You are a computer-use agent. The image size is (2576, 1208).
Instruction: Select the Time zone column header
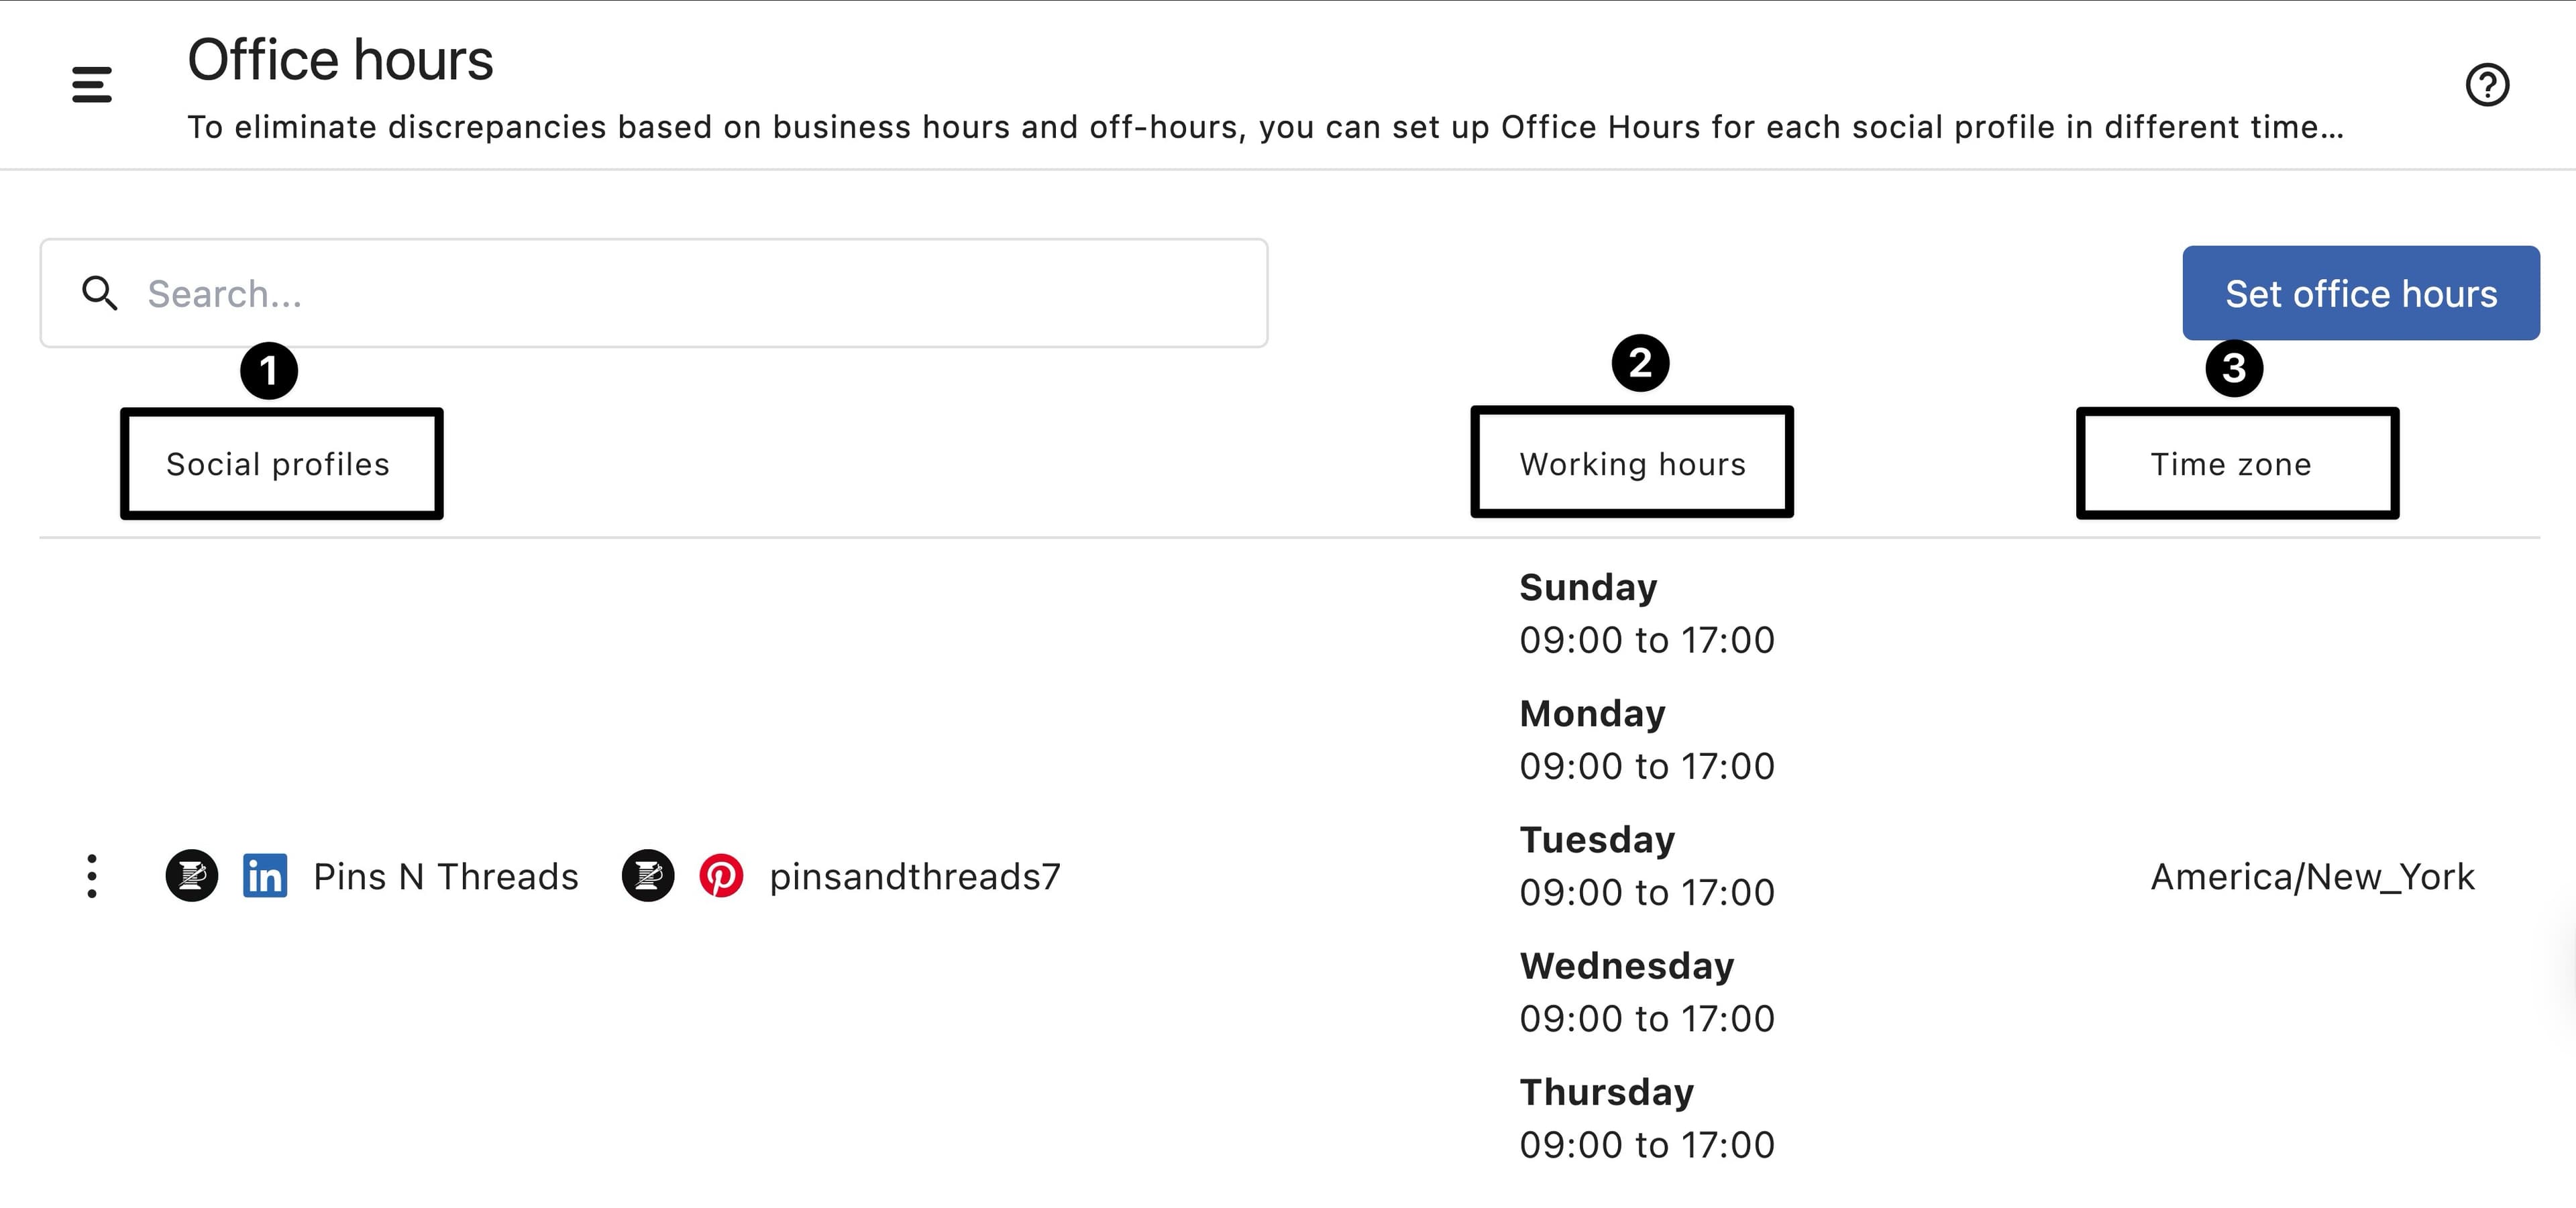pyautogui.click(x=2231, y=465)
